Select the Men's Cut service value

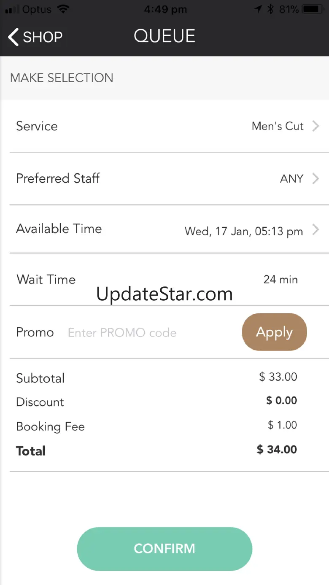277,126
